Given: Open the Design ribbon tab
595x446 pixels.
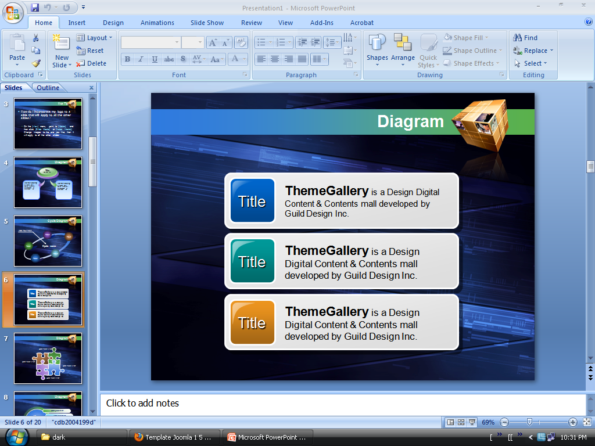Looking at the screenshot, I should click(113, 23).
